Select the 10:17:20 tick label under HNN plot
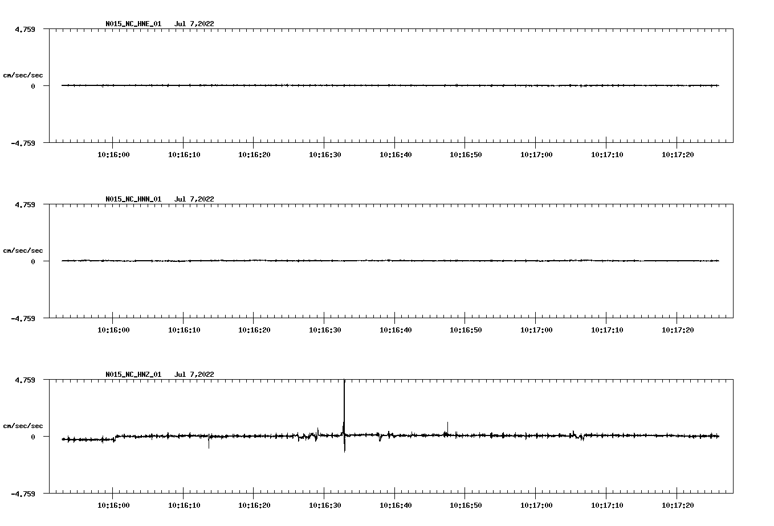 [677, 330]
